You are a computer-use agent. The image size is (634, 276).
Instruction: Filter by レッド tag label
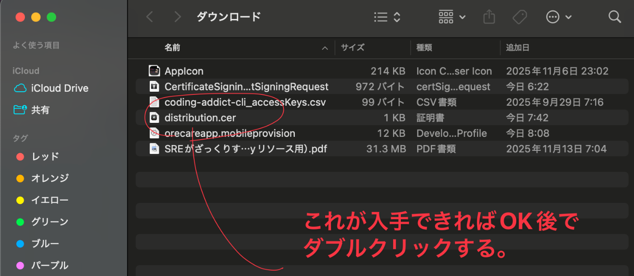tap(45, 157)
